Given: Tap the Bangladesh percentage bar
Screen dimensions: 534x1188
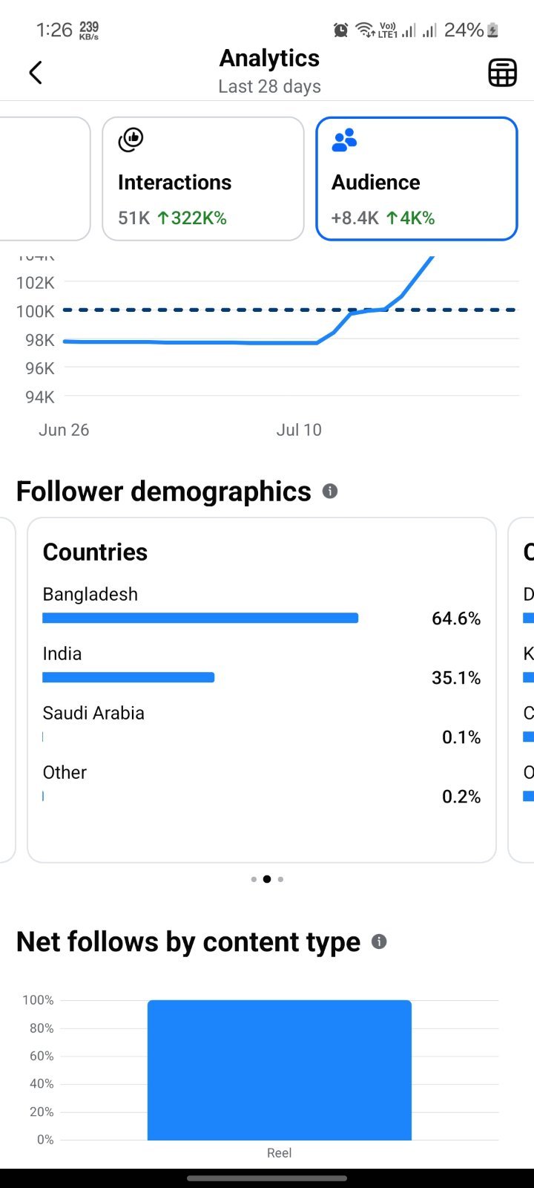Looking at the screenshot, I should (x=200, y=618).
